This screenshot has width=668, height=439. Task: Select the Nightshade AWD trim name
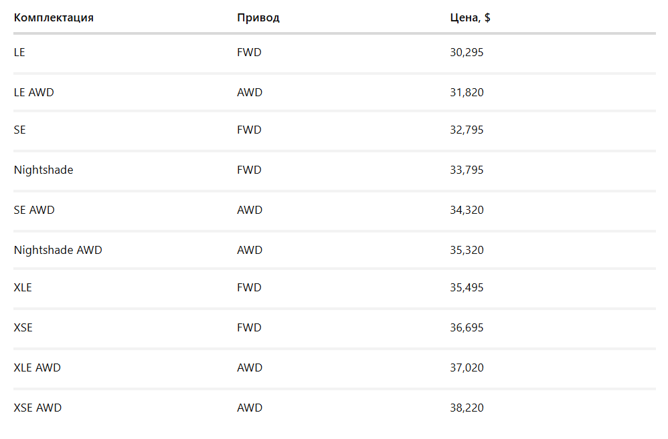coord(58,250)
